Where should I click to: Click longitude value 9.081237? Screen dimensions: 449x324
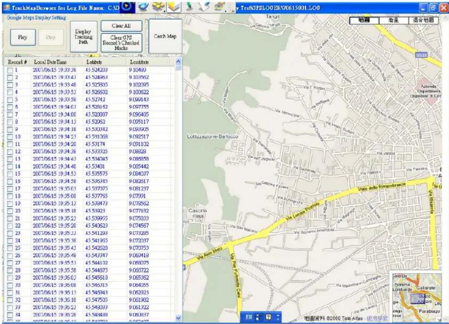139,189
